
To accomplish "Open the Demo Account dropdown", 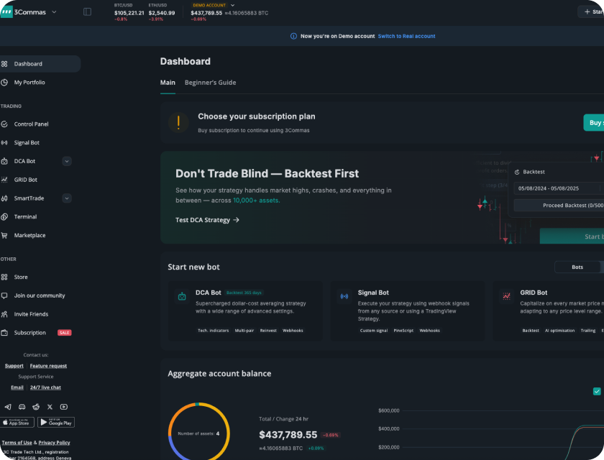I will click(232, 5).
